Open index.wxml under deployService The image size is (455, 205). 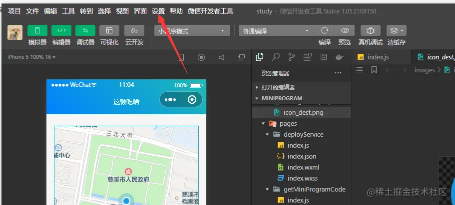[302, 168]
